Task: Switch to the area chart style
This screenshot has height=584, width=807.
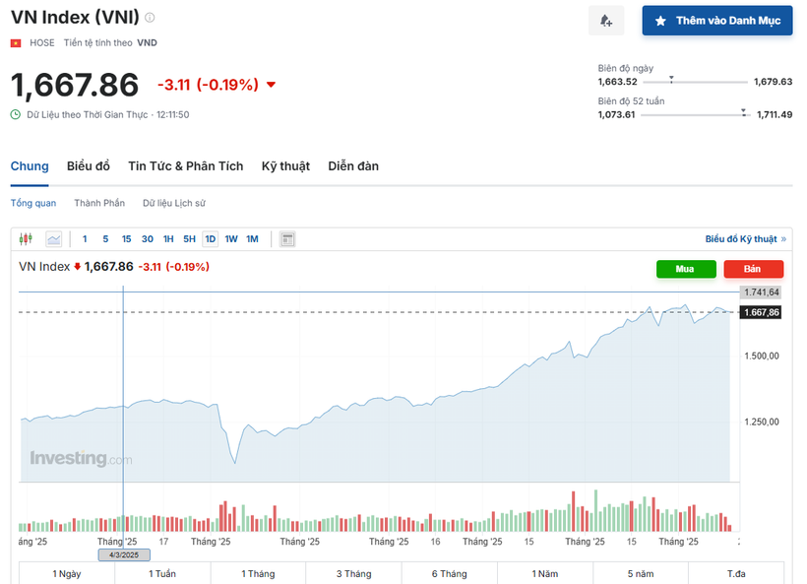Action: click(x=53, y=238)
